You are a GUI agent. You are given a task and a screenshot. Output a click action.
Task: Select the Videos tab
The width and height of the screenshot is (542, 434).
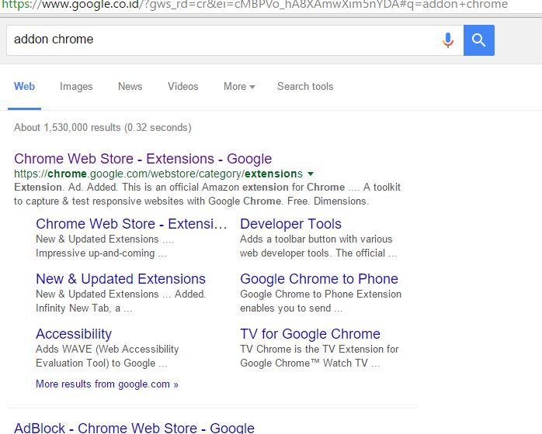182,87
